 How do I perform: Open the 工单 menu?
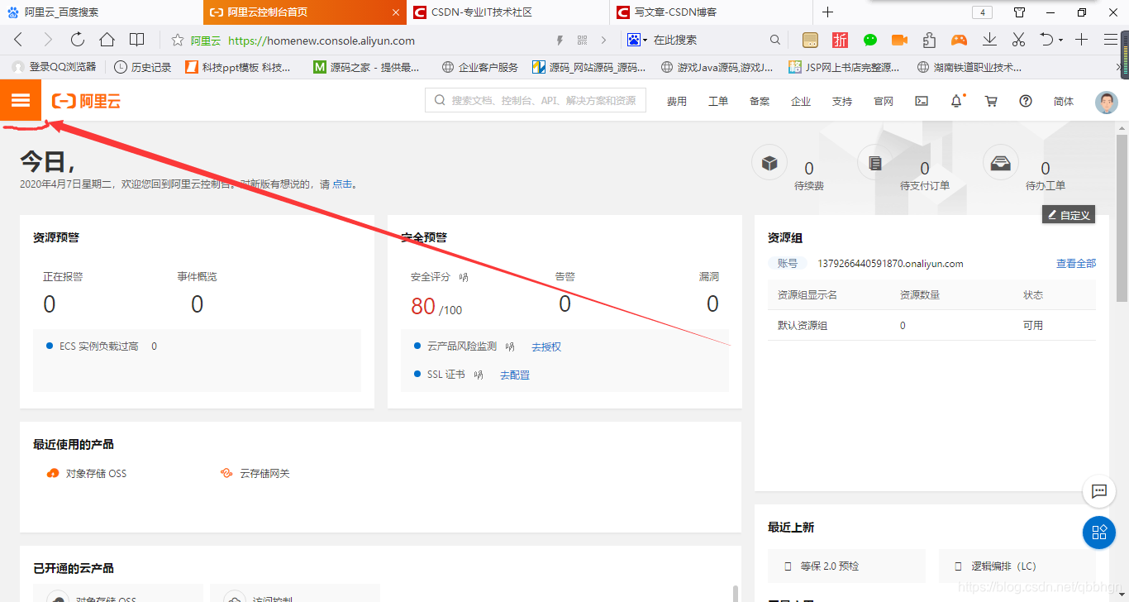click(718, 101)
